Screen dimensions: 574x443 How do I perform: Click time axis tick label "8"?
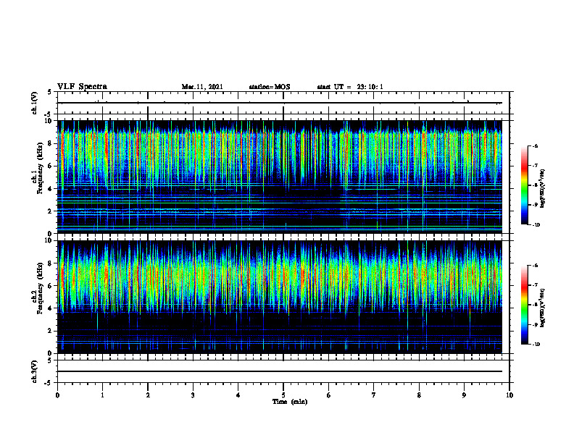[419, 395]
